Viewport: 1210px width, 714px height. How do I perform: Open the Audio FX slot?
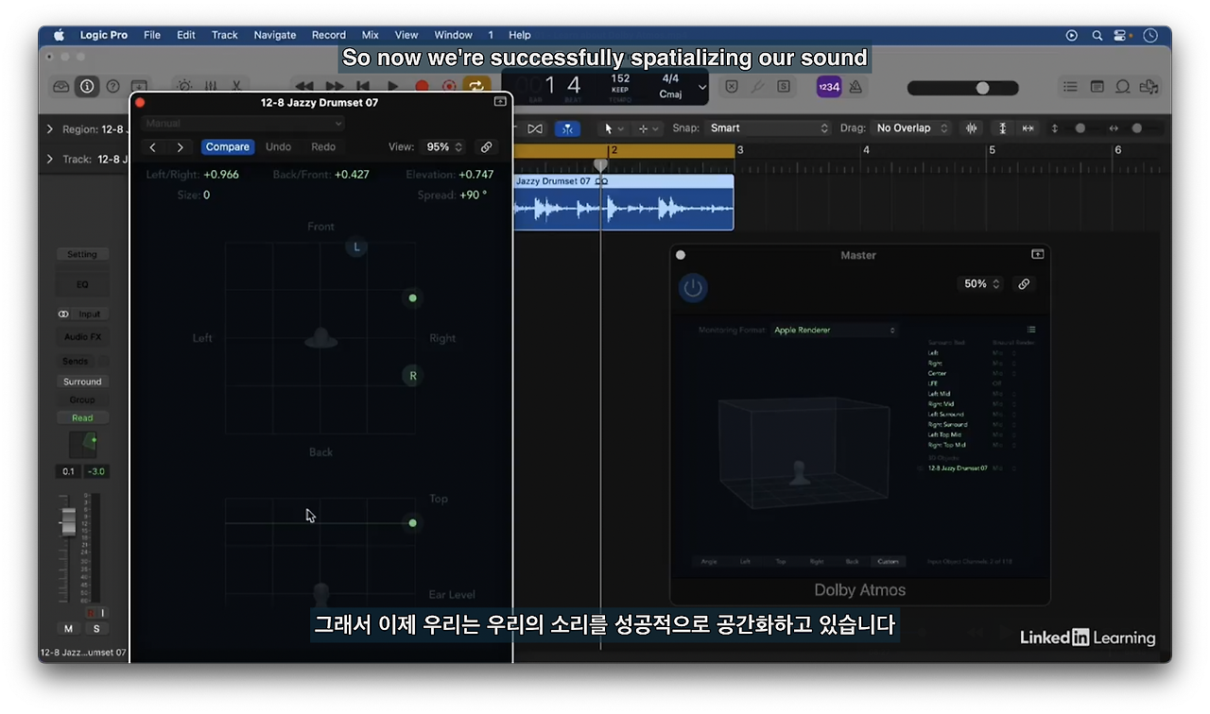82,337
